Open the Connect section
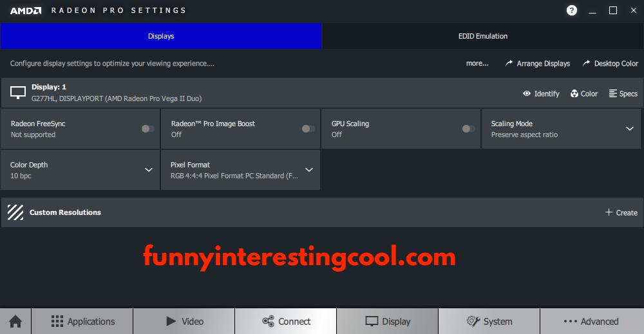644x334 pixels. coord(286,321)
